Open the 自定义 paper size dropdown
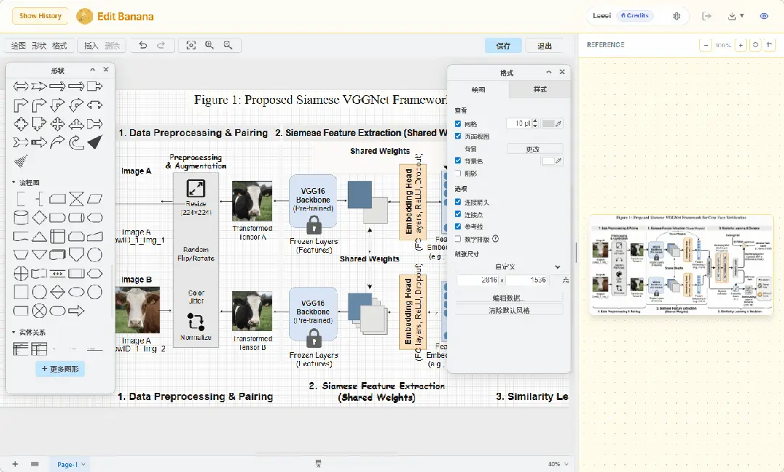The height and width of the screenshot is (472, 784). (508, 266)
